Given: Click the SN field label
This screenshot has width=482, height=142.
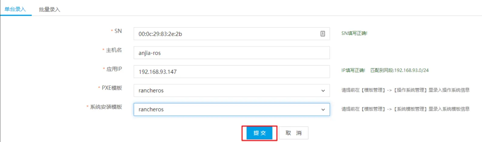Looking at the screenshot, I should coord(118,31).
